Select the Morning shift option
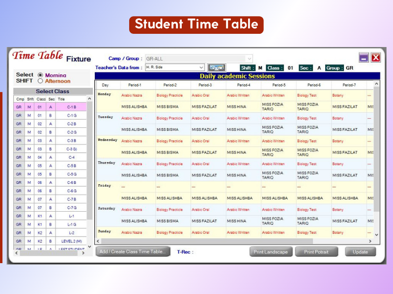 41,75
